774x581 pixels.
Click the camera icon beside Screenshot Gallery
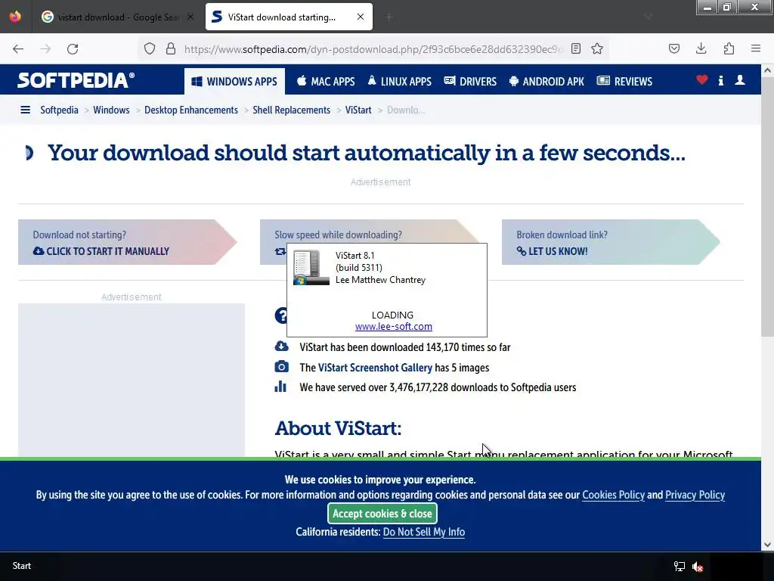point(281,367)
